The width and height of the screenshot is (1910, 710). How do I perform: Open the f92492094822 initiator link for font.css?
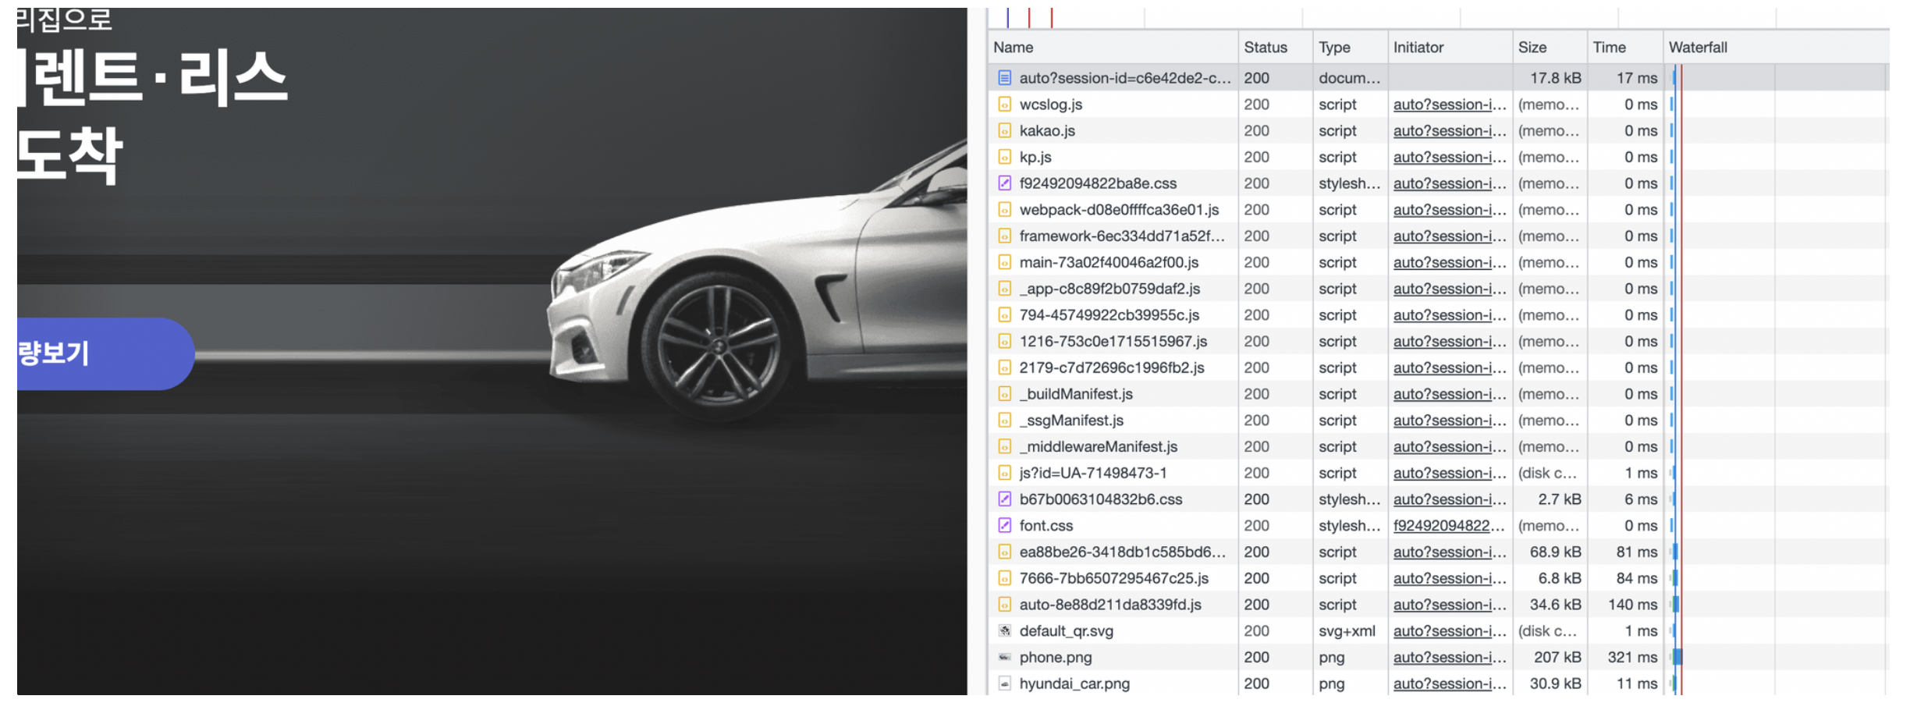(x=1449, y=526)
